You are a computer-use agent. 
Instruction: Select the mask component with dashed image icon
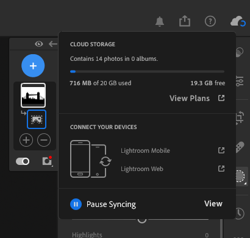tap(37, 119)
